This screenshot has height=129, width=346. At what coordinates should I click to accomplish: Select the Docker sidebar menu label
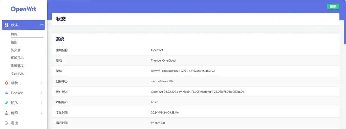point(17,93)
